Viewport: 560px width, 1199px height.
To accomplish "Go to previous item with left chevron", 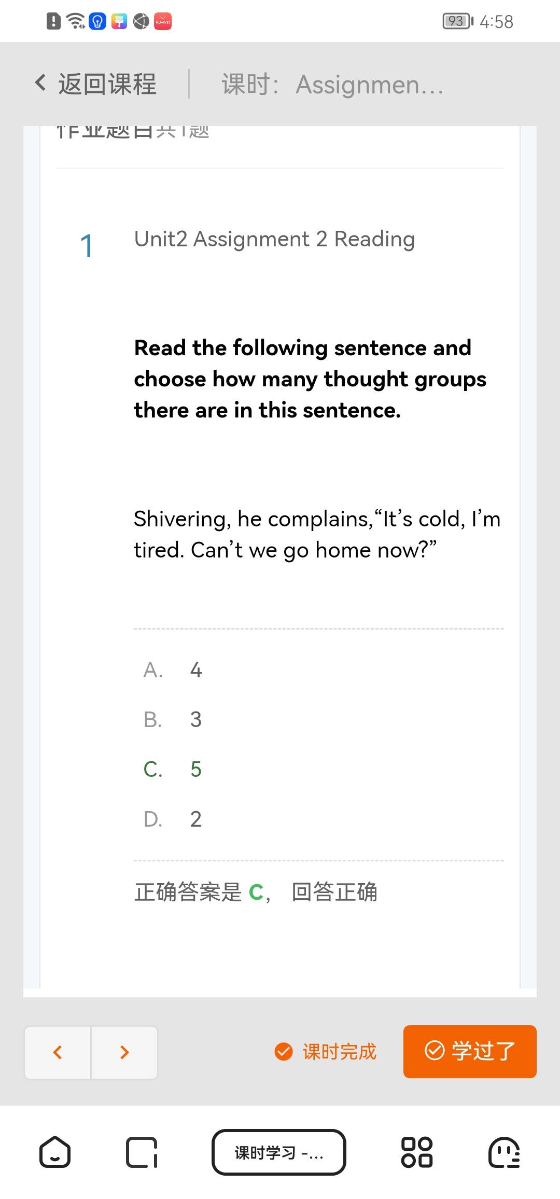I will coord(58,1052).
